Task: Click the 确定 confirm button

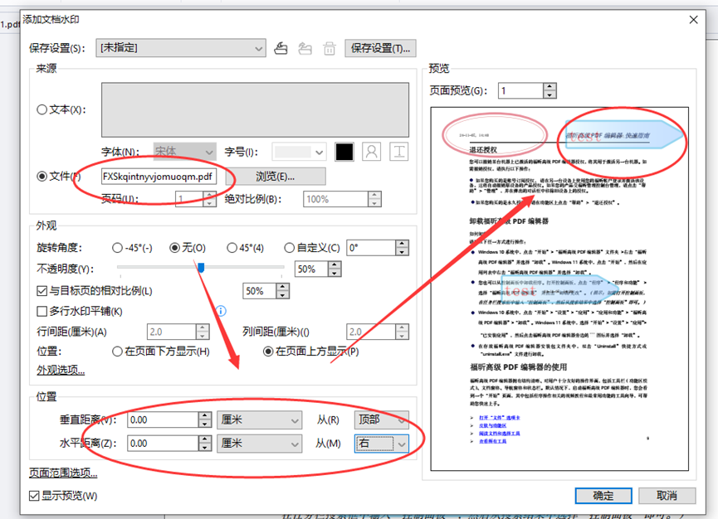Action: pos(603,495)
